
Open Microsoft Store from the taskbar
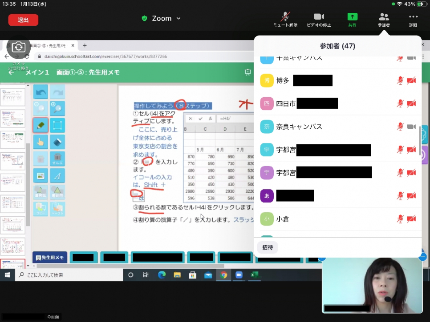[x=192, y=275]
